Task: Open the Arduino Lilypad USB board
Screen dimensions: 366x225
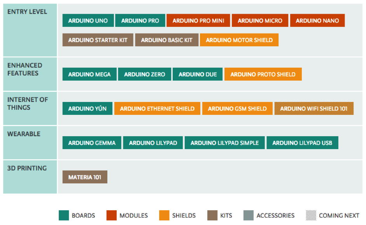Action: 302,143
